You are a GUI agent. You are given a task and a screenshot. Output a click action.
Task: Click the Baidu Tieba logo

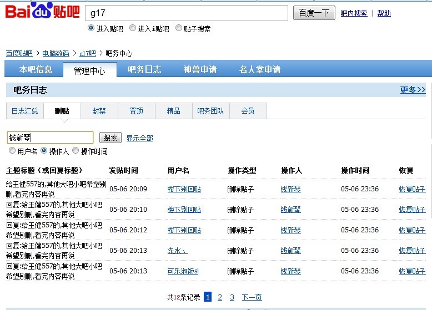pos(43,11)
